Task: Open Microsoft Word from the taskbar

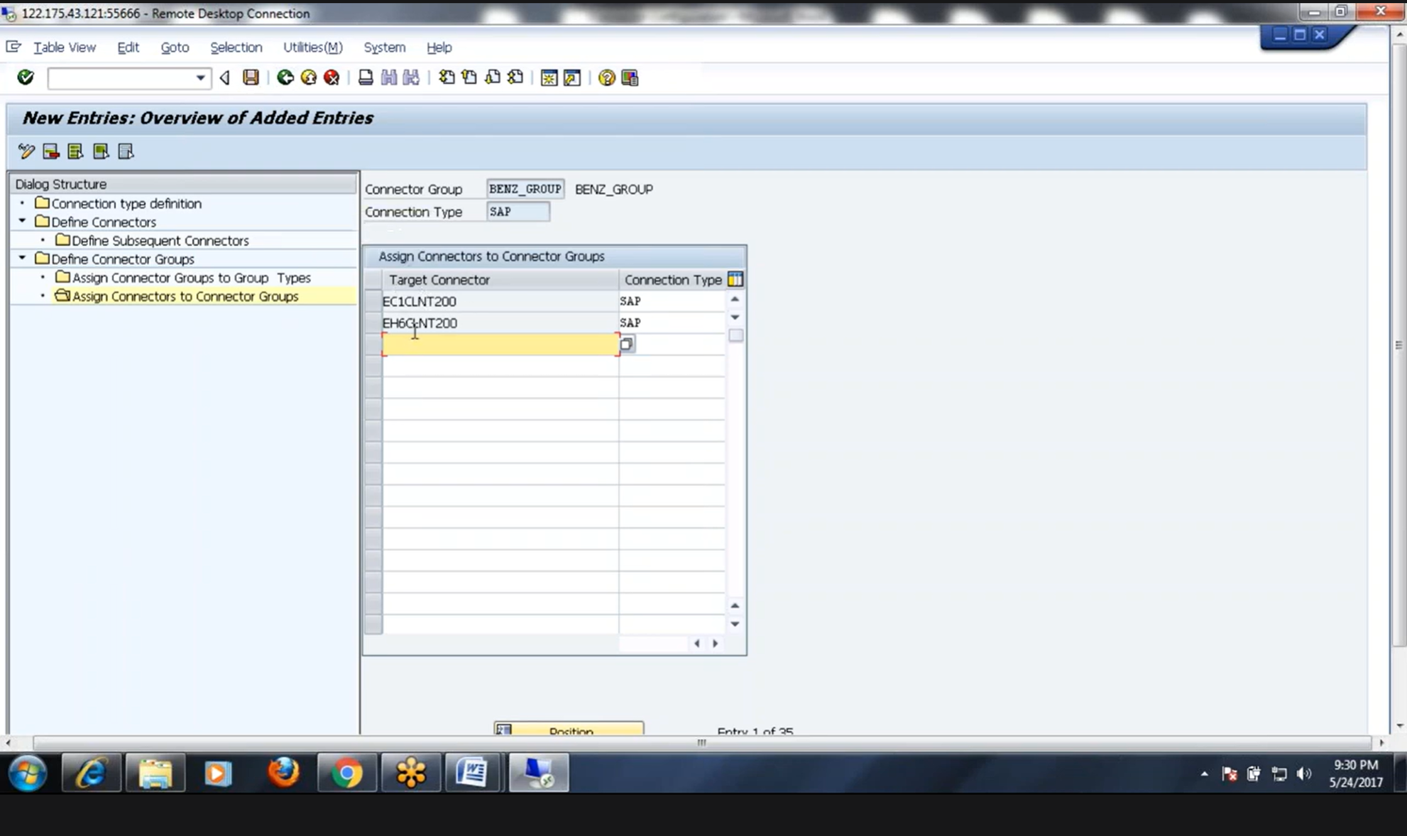Action: (473, 773)
